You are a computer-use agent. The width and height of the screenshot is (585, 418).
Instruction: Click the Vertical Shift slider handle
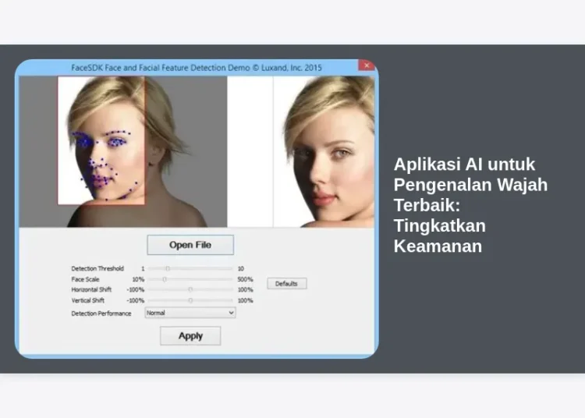[190, 300]
